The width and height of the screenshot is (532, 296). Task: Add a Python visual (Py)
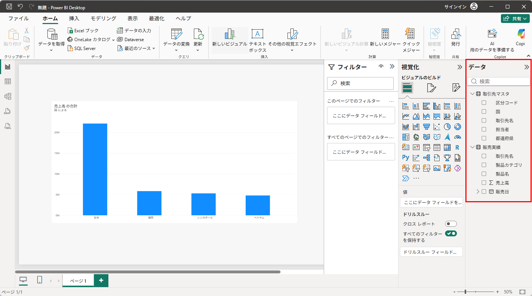point(405,158)
